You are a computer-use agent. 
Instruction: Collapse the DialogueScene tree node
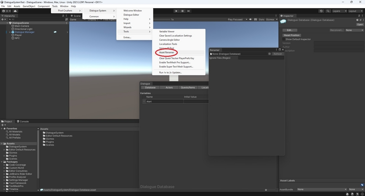click(x=7, y=23)
